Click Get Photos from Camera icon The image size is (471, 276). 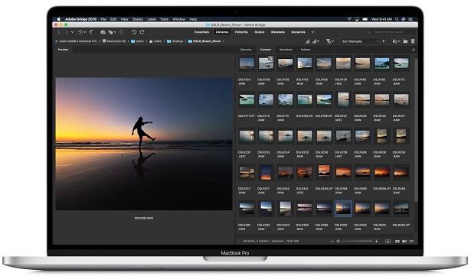coord(103,32)
